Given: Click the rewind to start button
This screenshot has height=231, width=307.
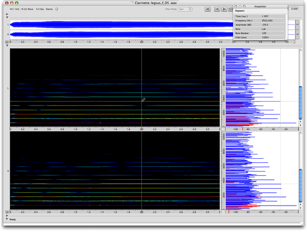Looking at the screenshot, I should point(217,9).
